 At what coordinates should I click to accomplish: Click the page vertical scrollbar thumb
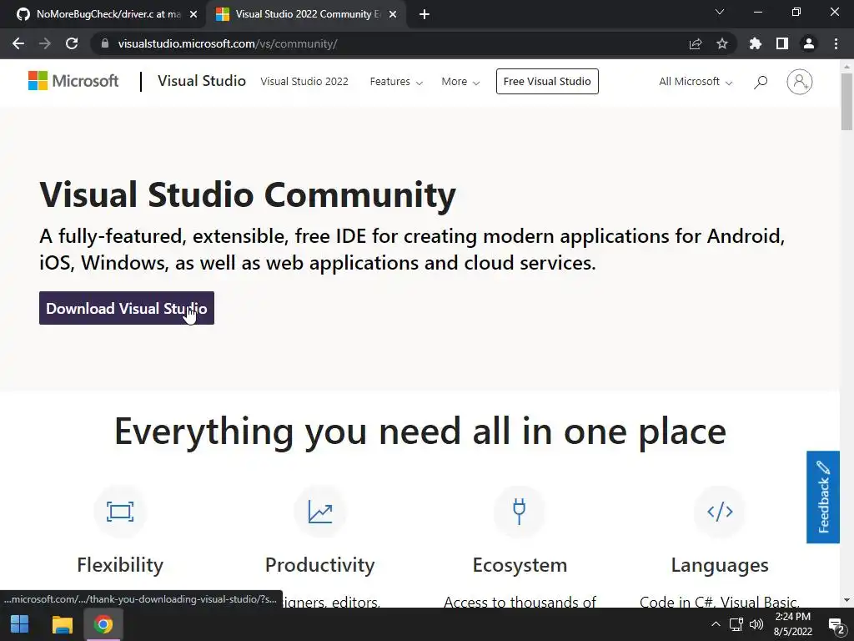(846, 101)
